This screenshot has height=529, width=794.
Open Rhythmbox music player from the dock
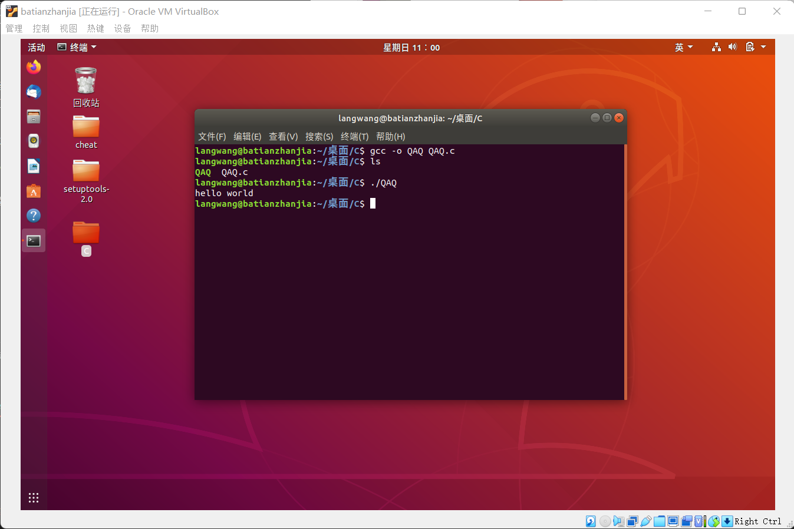tap(34, 141)
